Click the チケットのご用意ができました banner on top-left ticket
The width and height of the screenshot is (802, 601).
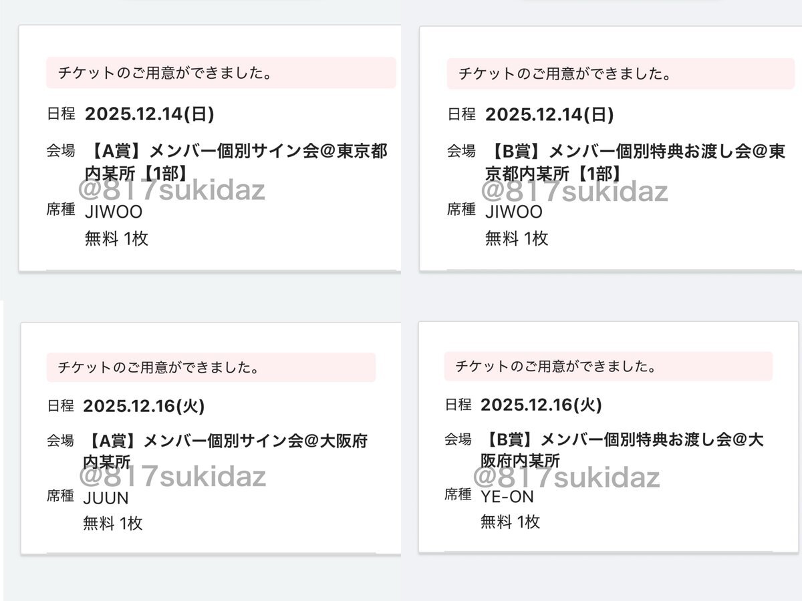coord(164,72)
